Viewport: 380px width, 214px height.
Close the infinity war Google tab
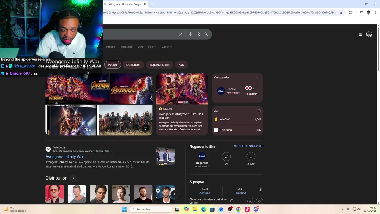[145, 4]
